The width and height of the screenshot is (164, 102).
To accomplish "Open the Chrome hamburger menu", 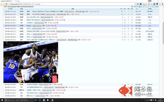I will coord(163,4).
